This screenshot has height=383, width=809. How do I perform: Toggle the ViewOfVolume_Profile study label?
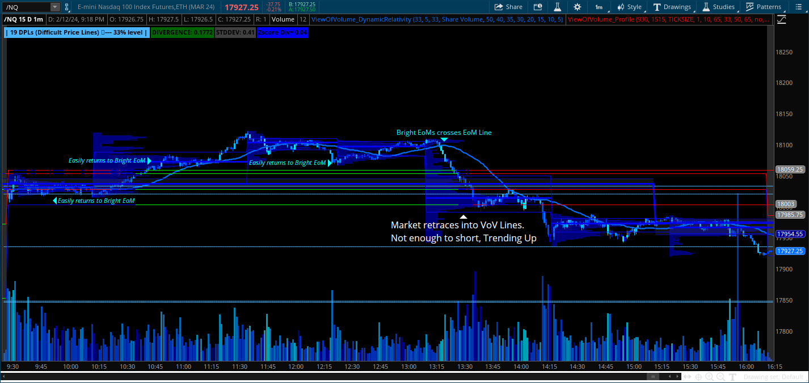pos(668,19)
